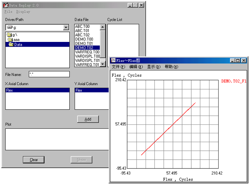Click the DEMO.T02_Fl red legend label
Viewport: 250px width, 185px height.
(234, 81)
